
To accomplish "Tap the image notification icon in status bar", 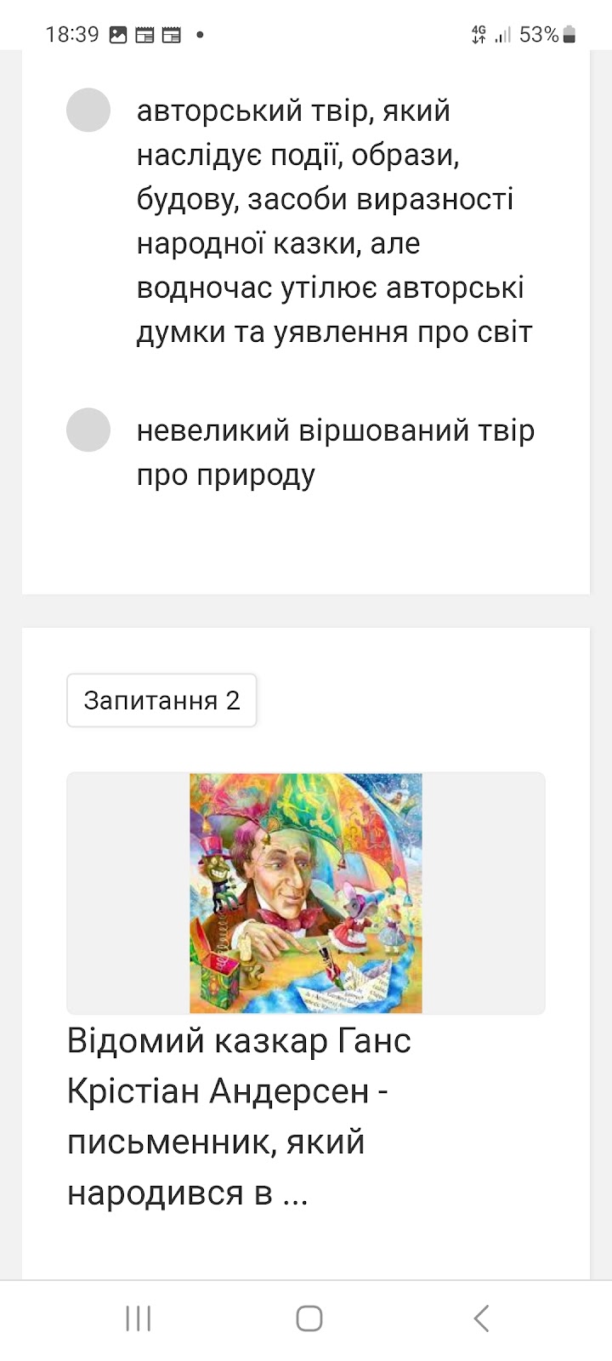I will [119, 35].
